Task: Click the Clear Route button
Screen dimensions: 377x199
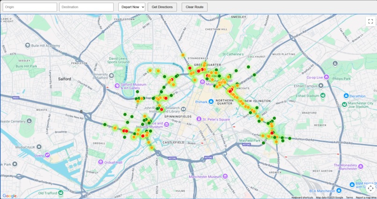Action: click(x=195, y=7)
